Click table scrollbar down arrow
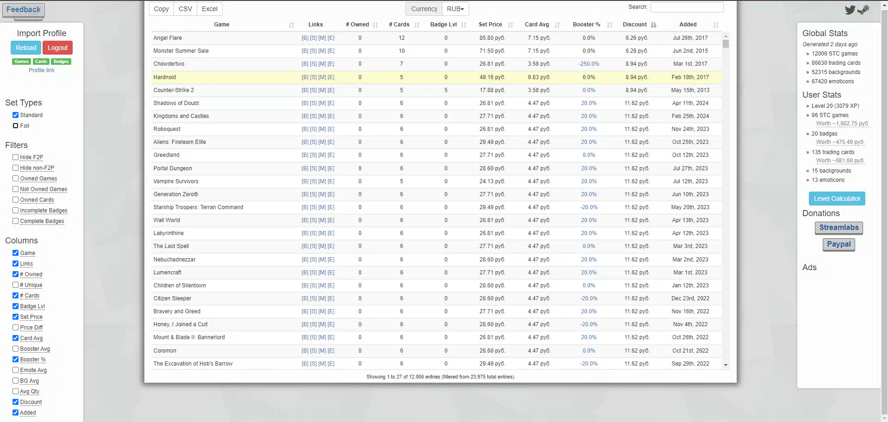888x422 pixels. 726,365
